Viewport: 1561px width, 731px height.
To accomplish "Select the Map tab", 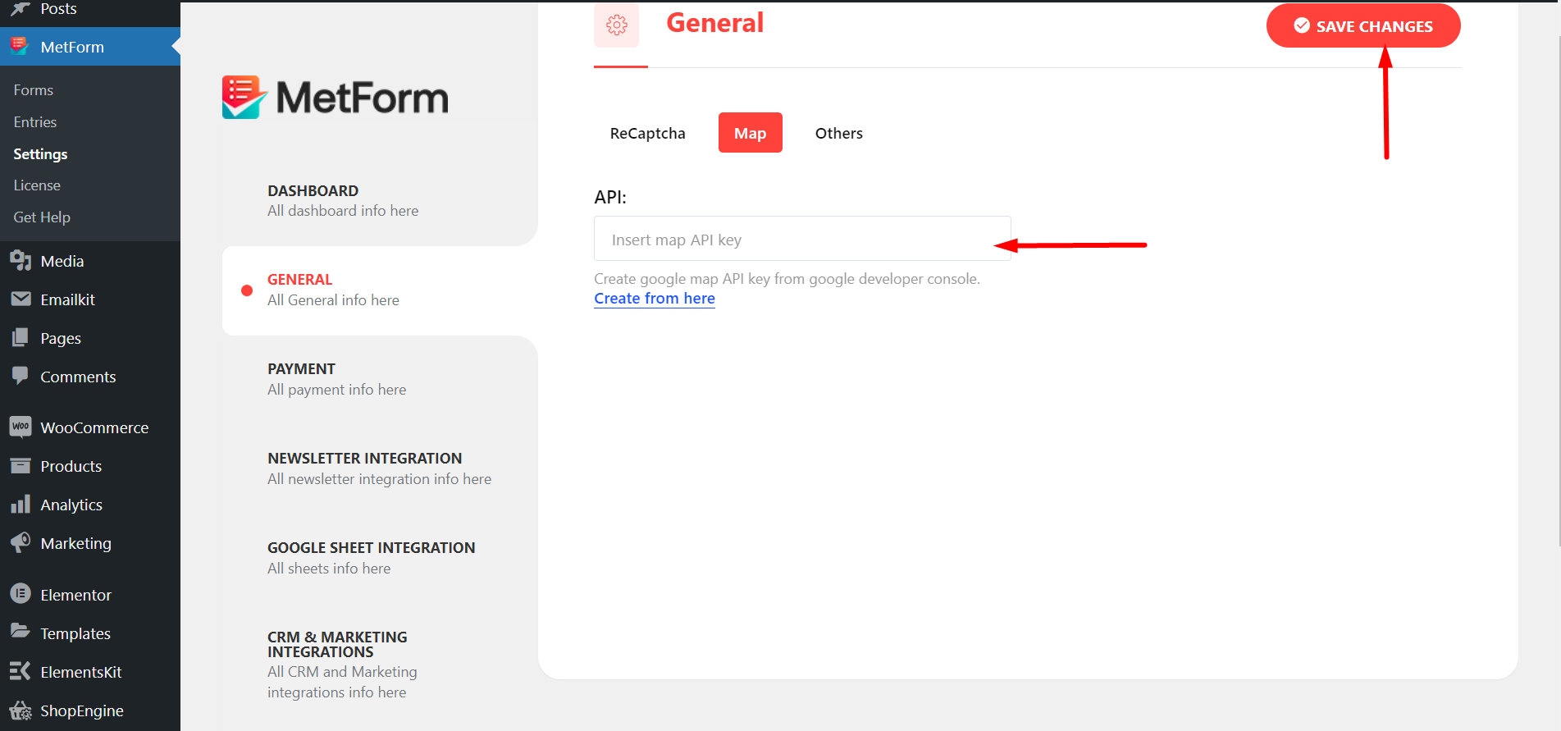I will click(750, 133).
